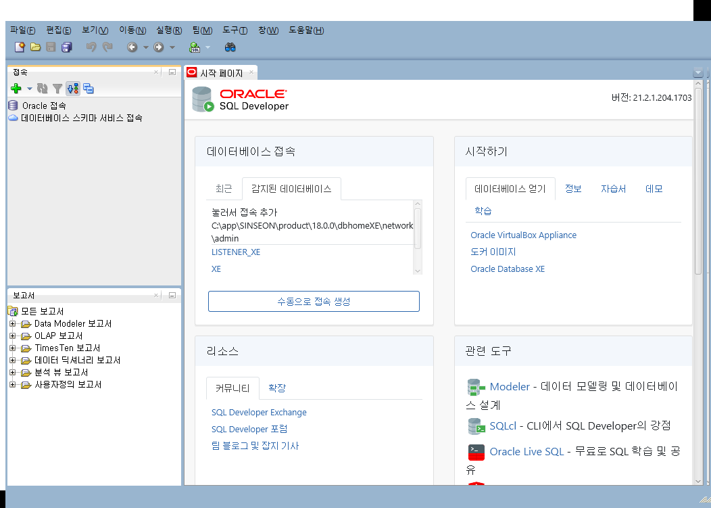Switch to the 데모 tab
This screenshot has width=711, height=508.
pyautogui.click(x=654, y=189)
